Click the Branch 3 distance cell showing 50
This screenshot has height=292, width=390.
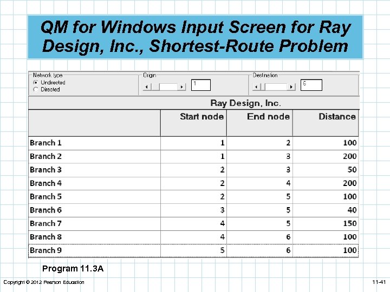point(326,170)
